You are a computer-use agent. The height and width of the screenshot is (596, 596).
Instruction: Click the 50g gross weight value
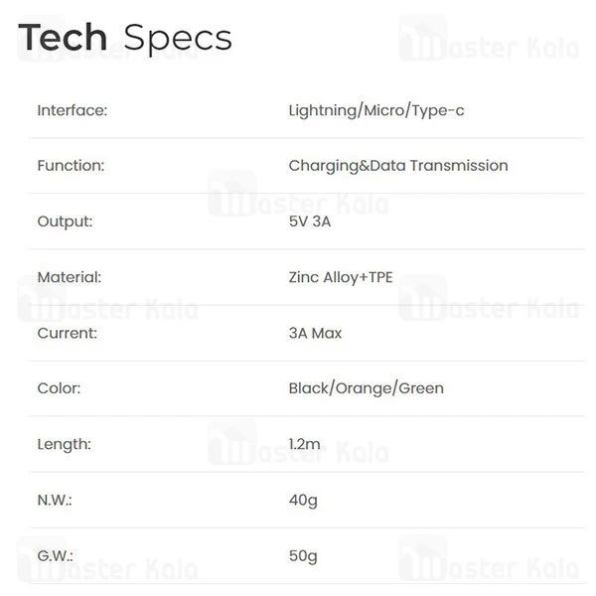coord(303,555)
